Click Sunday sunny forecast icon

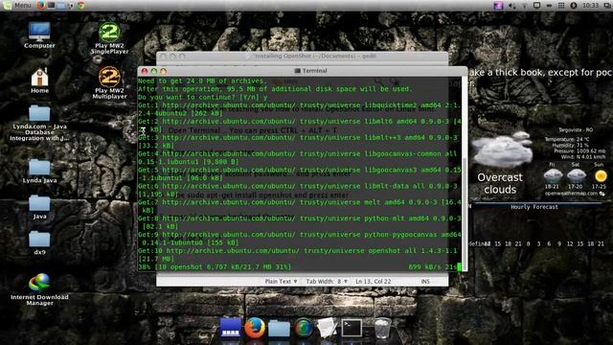pos(600,175)
